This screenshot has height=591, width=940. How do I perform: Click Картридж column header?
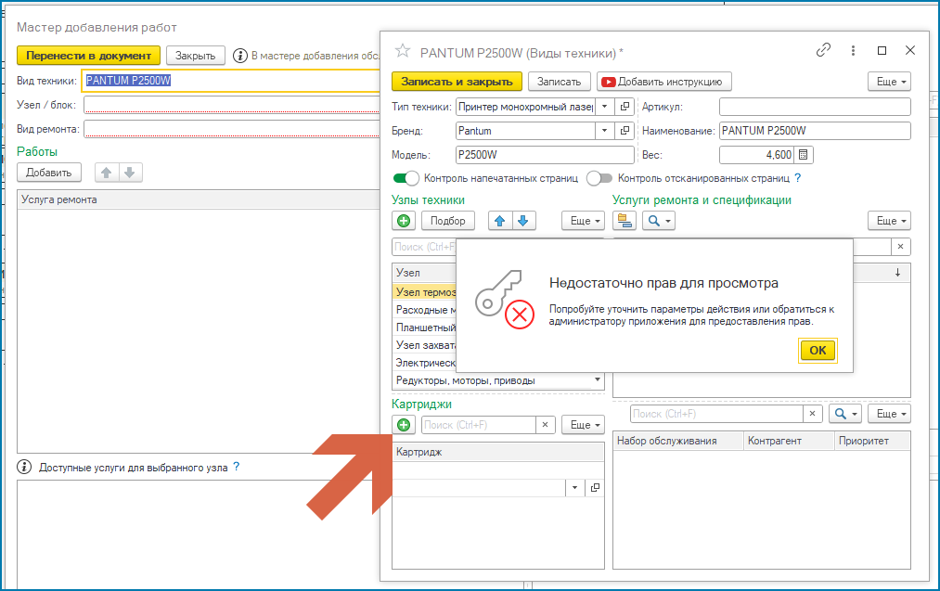498,452
